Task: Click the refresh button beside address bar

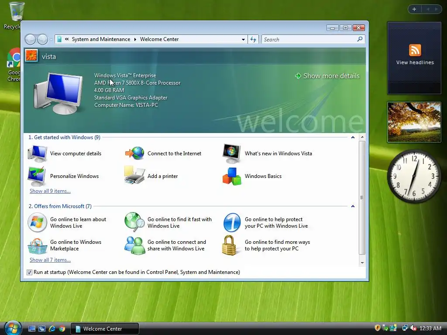Action: click(253, 39)
